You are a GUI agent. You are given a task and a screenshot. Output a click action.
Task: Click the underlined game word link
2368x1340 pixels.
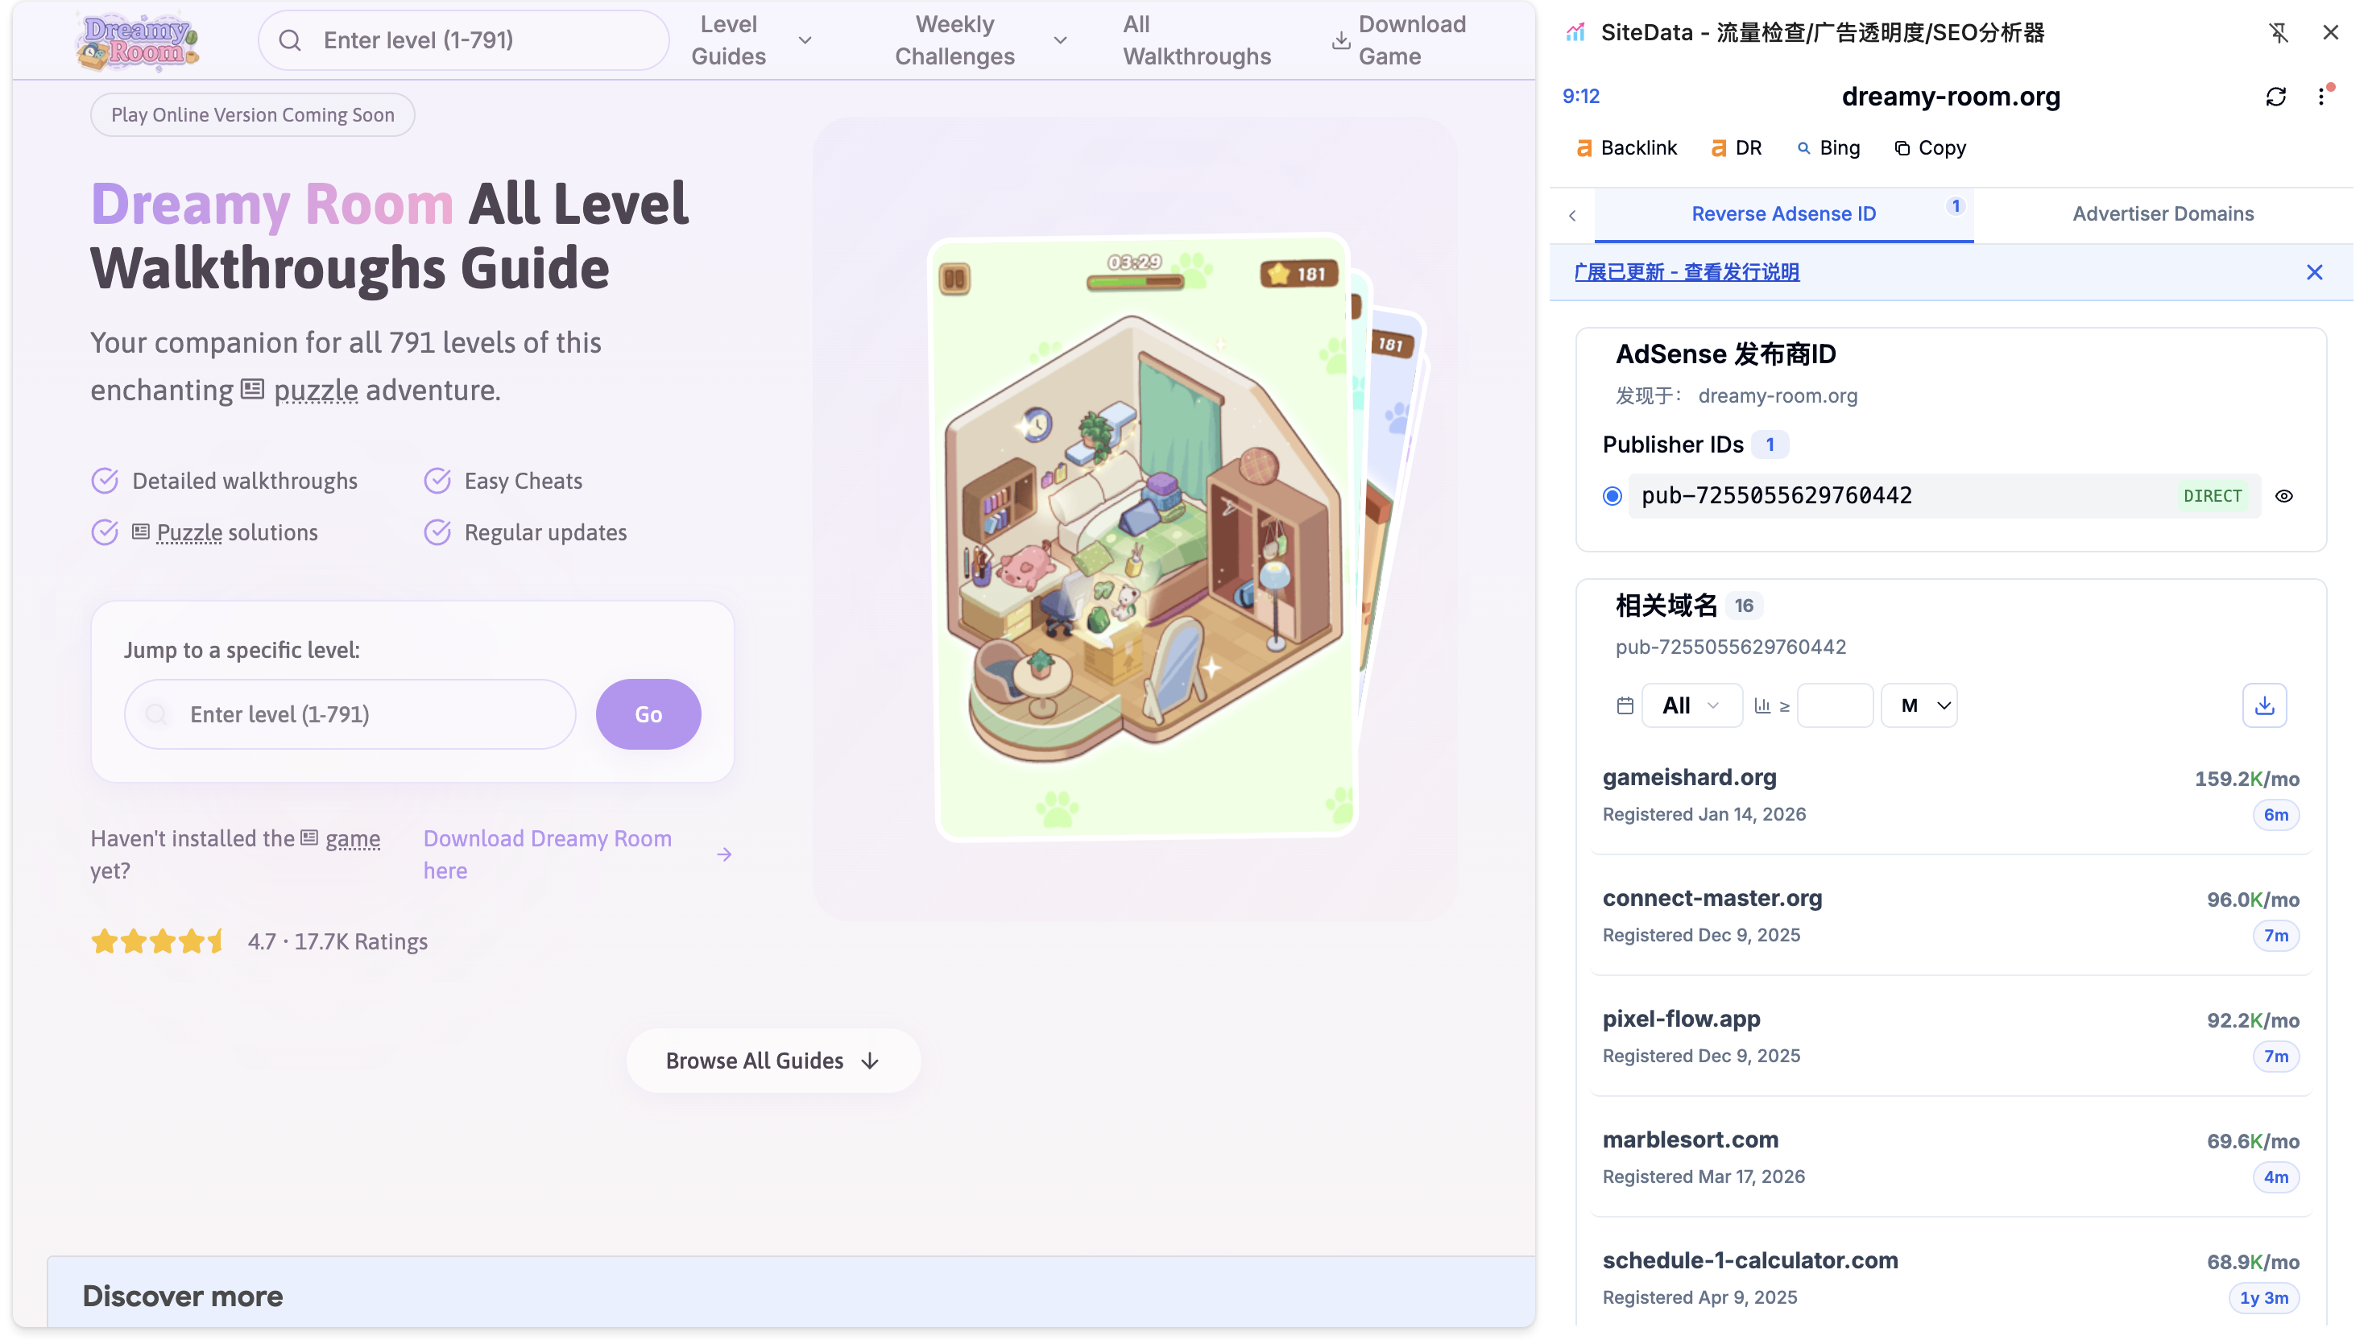click(353, 839)
